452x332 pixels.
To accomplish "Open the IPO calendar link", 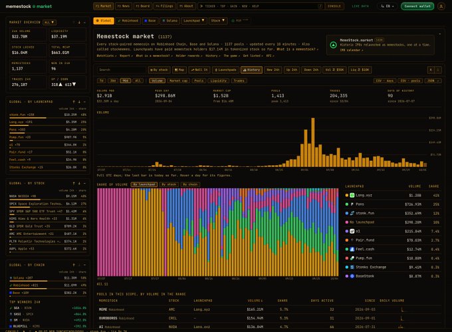I will 351,50.
